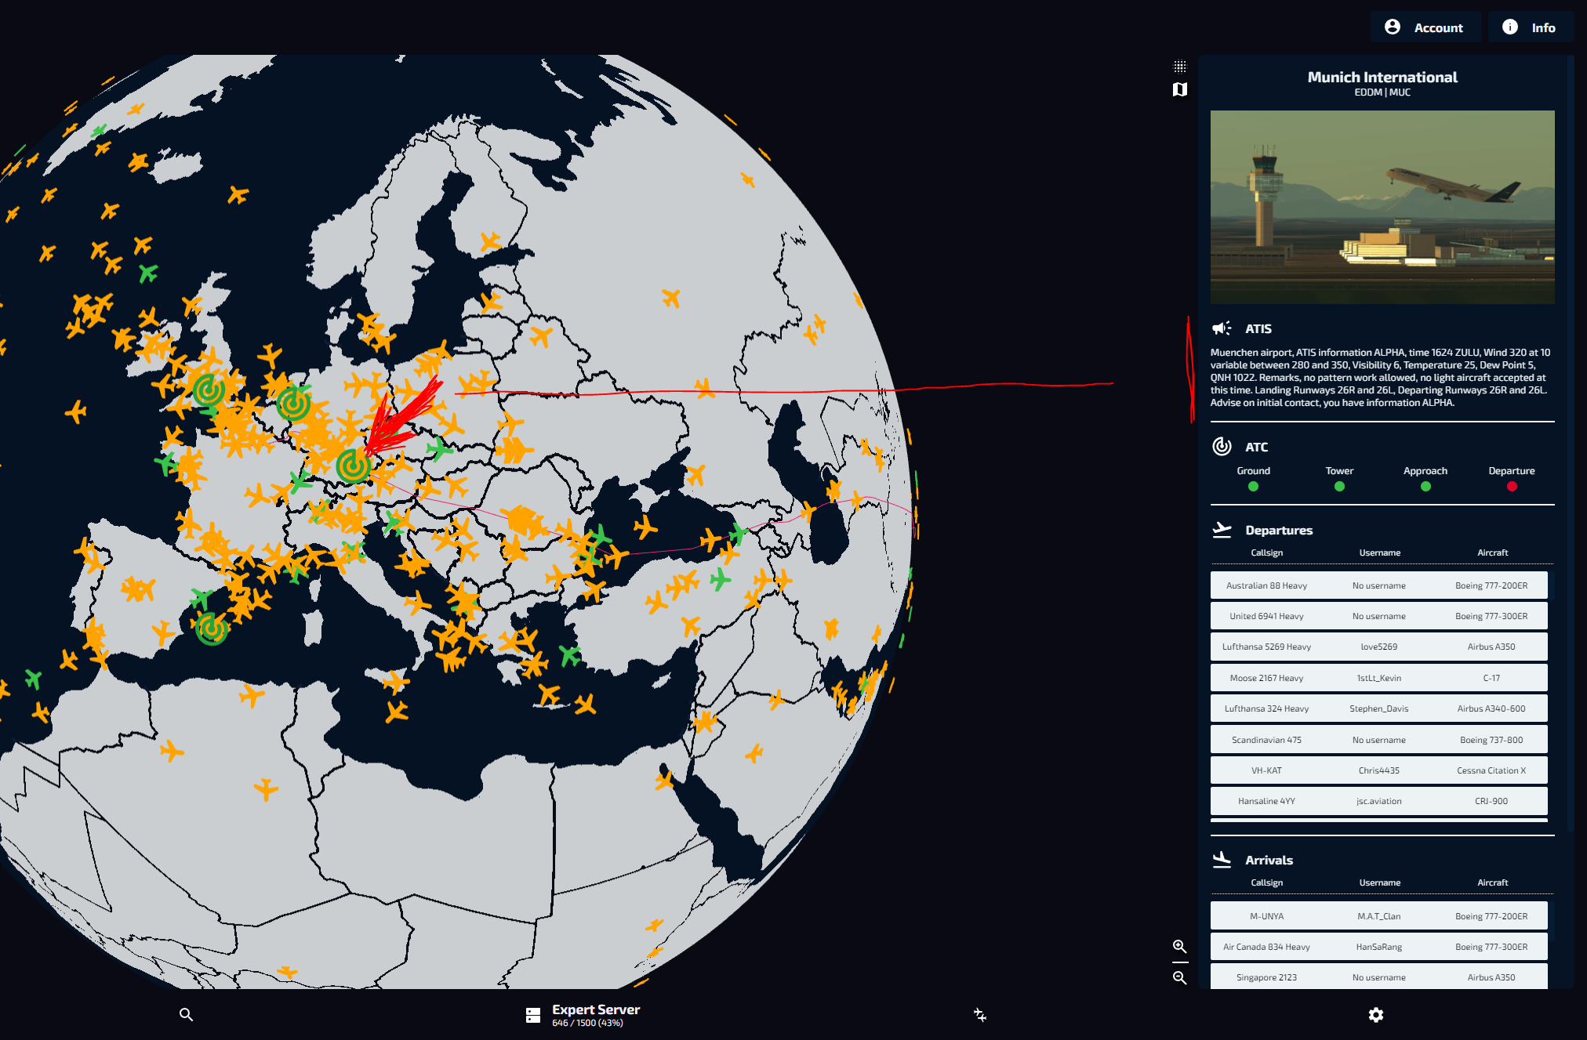The height and width of the screenshot is (1040, 1587).
Task: Click the ATIS megaphone icon
Action: tap(1221, 328)
